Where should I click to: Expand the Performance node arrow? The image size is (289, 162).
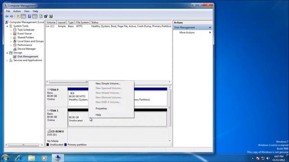click(x=11, y=45)
